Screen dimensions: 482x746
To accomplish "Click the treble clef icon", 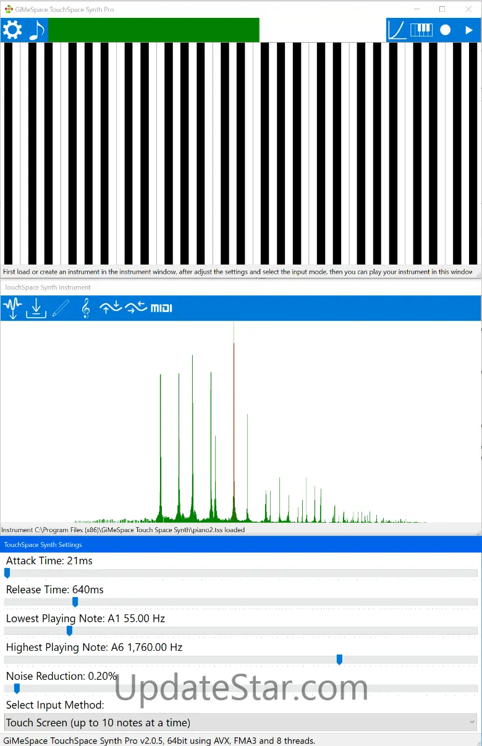I will click(86, 308).
